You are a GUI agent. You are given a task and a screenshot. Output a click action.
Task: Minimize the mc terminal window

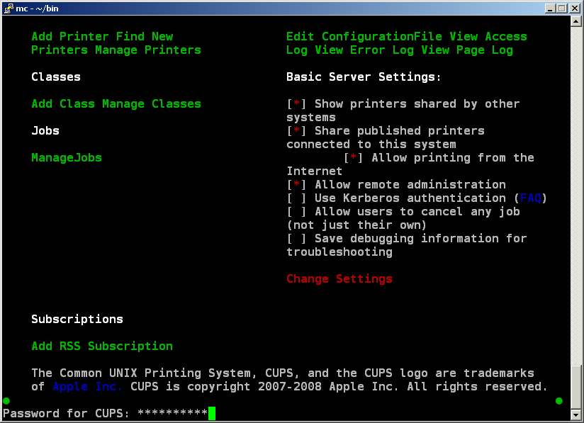(x=551, y=8)
